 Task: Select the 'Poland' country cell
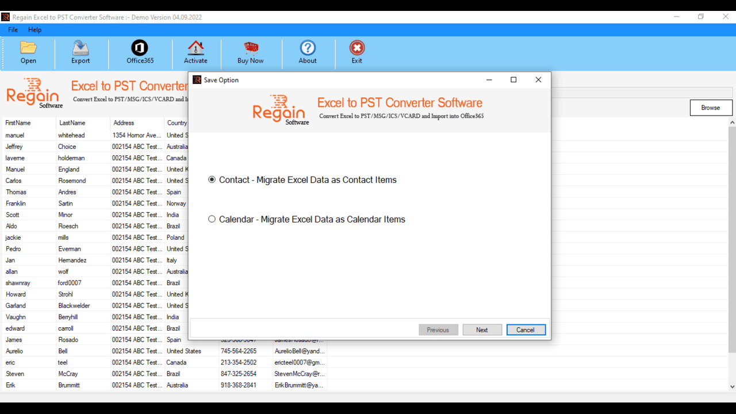[177, 237]
